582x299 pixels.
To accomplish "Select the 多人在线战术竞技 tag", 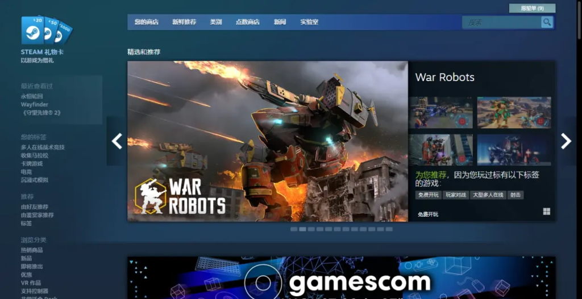I will [43, 147].
